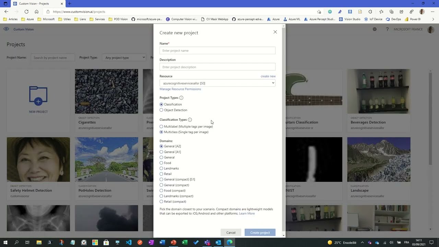Click Search by project name field
Viewport: 439px width, 247px height.
53,58
